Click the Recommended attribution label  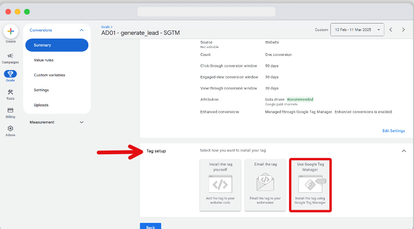(x=300, y=100)
